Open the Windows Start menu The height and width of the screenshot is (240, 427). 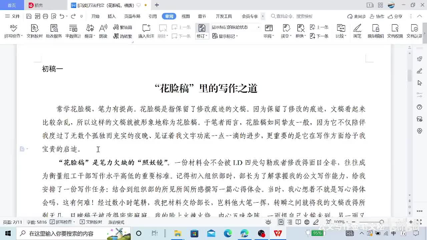coord(8,233)
